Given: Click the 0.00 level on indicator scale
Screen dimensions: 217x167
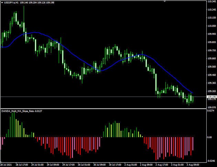Looking at the screenshot, I should [209, 137].
